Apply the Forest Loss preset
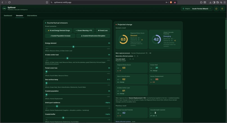Screen dimensions: 227x123 [103, 30]
